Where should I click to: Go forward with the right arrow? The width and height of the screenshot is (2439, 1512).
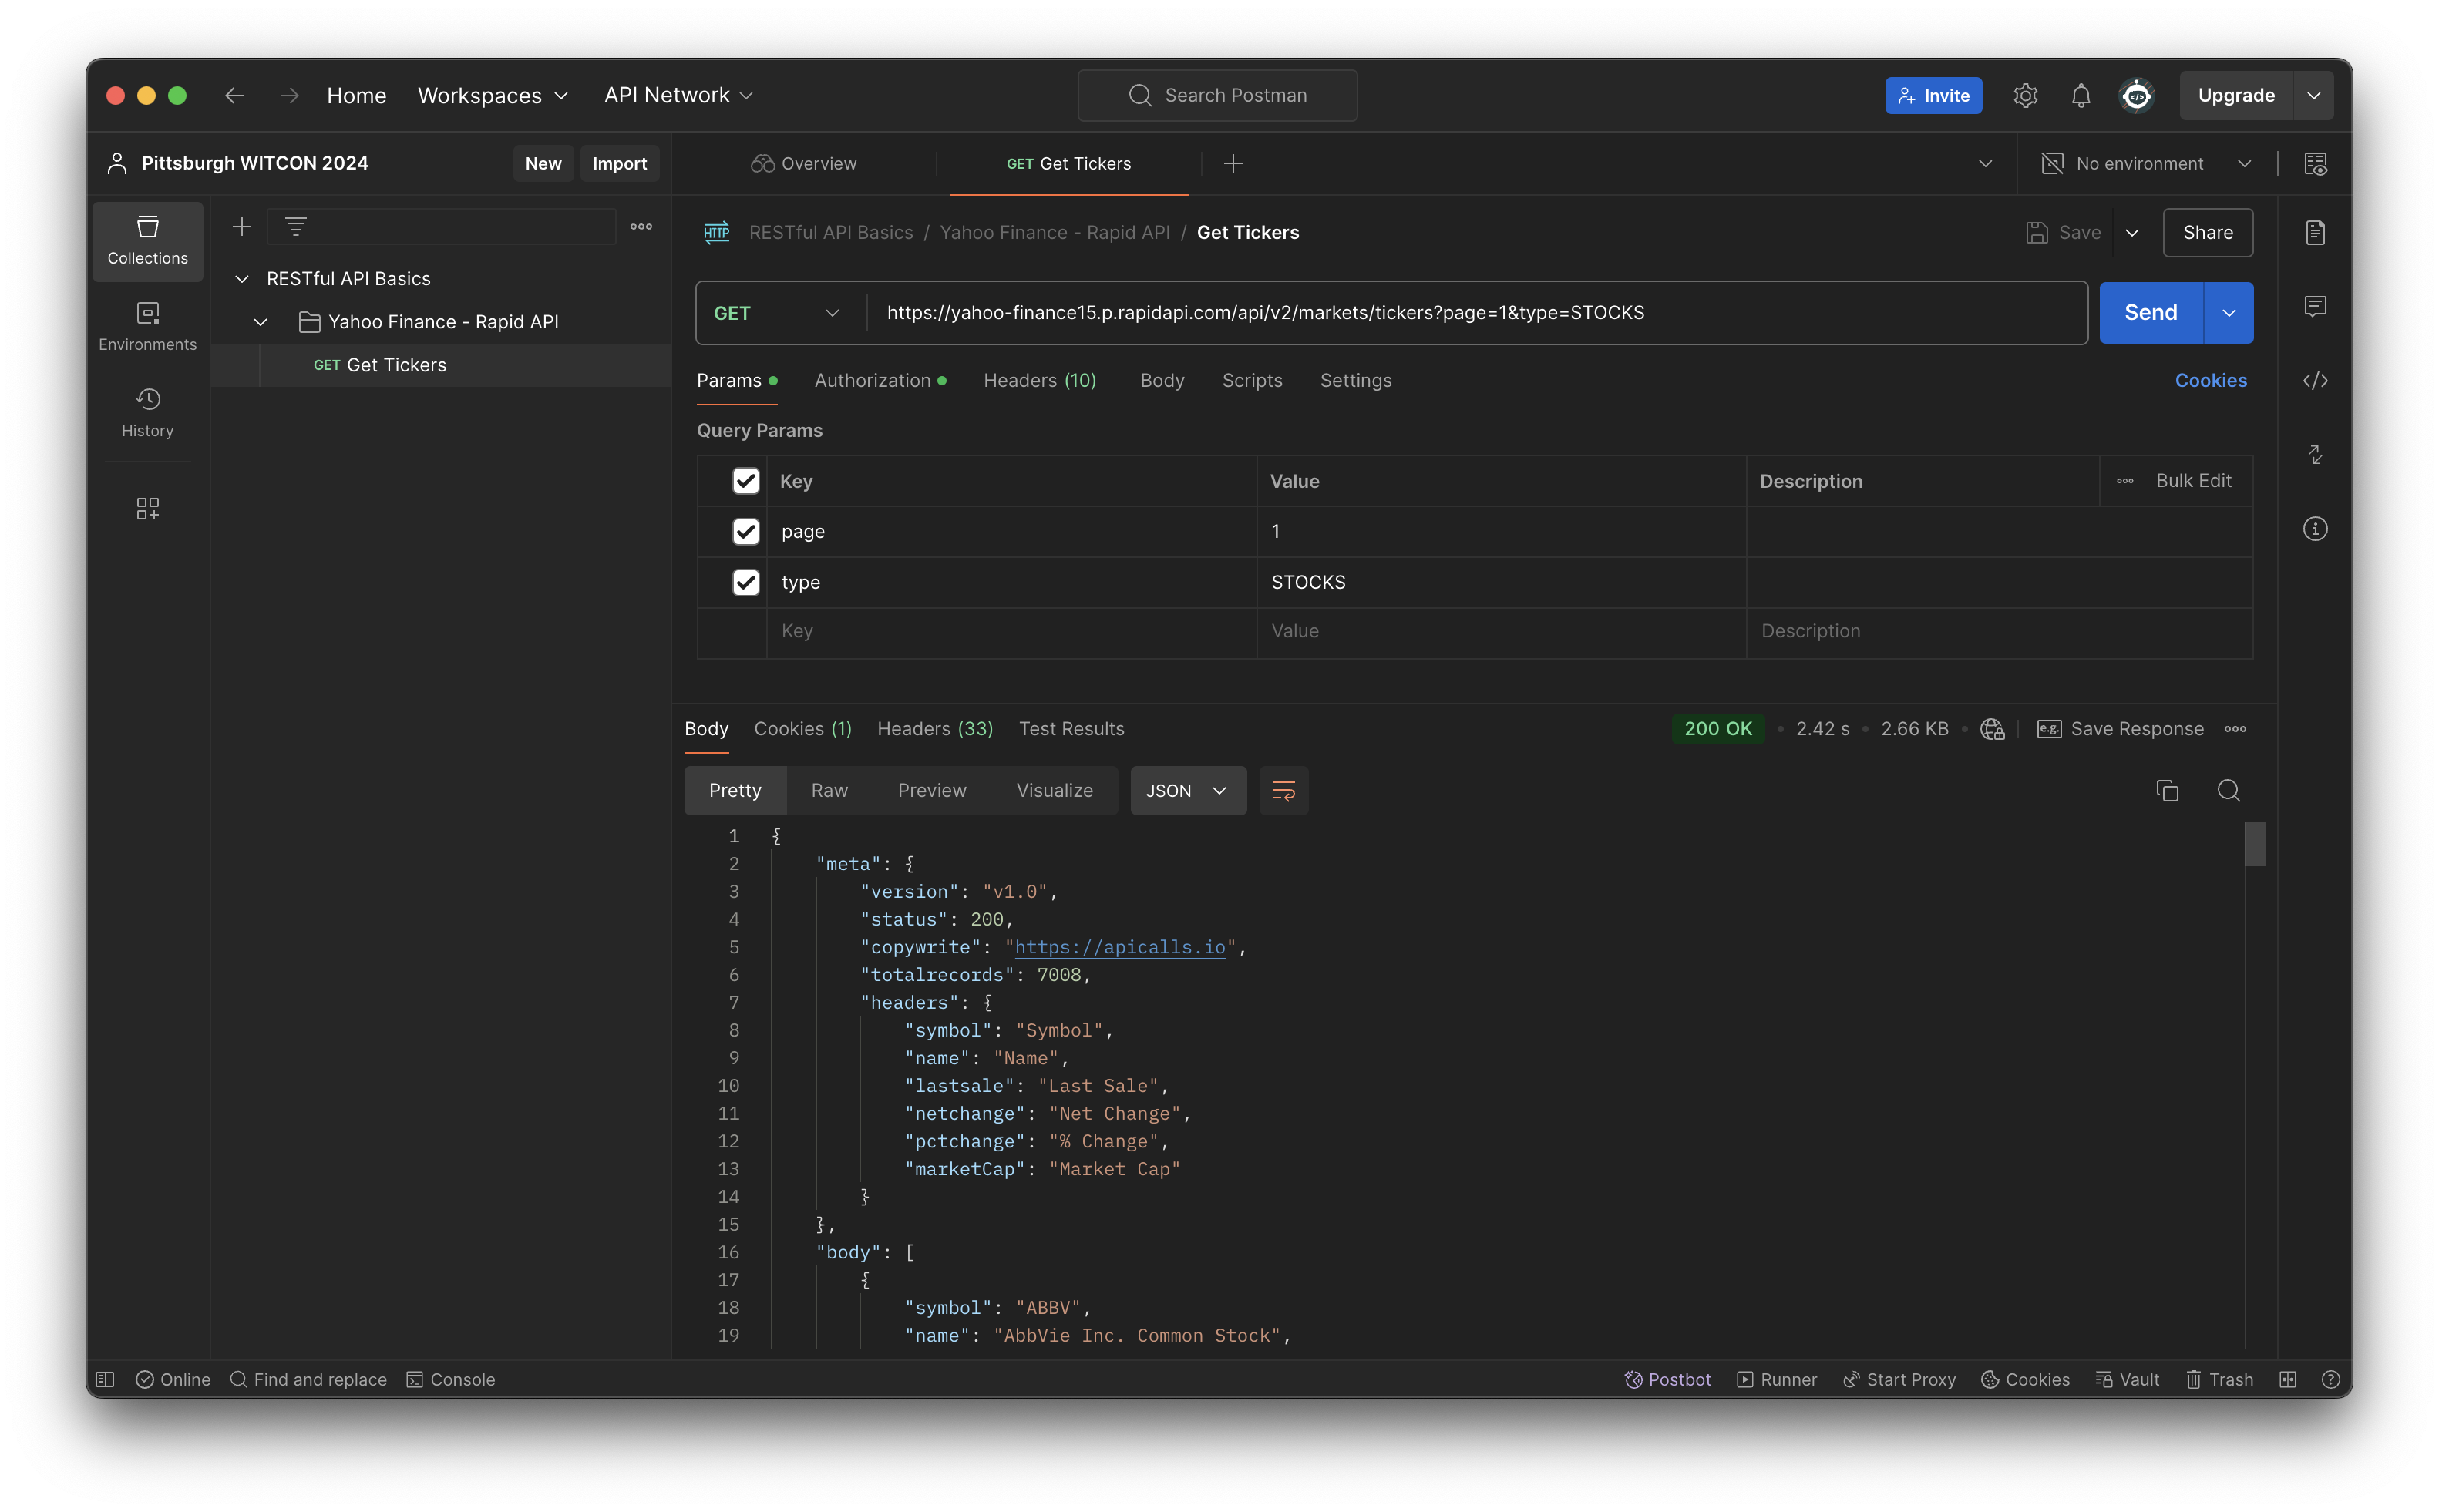[289, 95]
